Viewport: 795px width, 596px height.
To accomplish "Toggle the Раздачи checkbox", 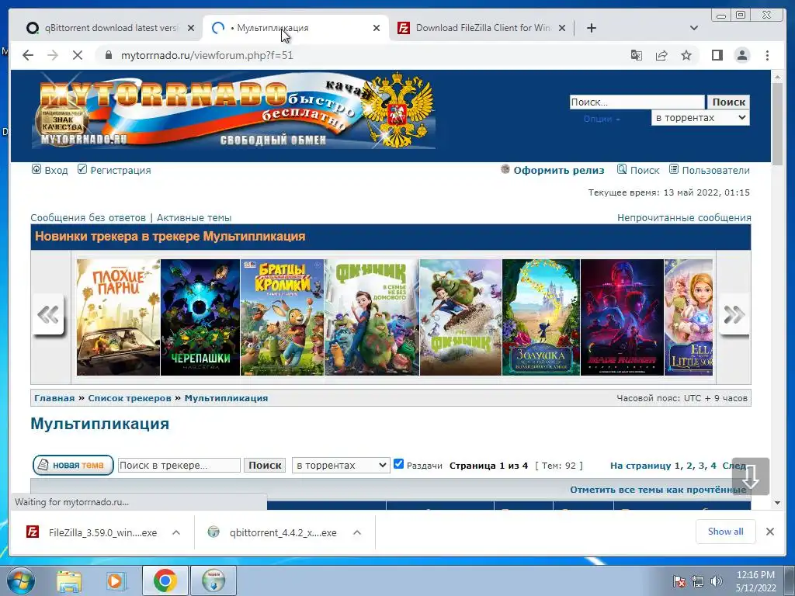I will pos(399,464).
